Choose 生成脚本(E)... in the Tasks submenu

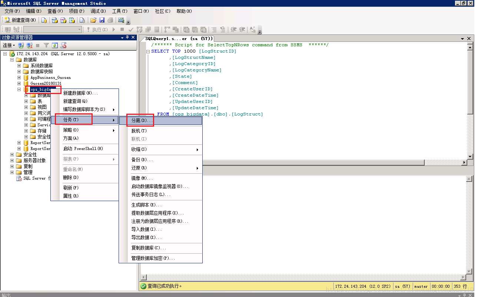(x=160, y=205)
